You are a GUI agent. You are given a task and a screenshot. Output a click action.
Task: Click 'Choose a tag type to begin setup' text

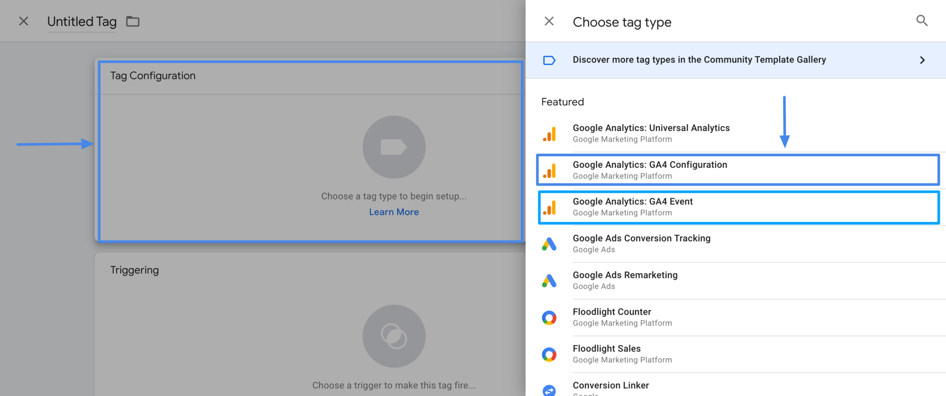[x=394, y=196]
